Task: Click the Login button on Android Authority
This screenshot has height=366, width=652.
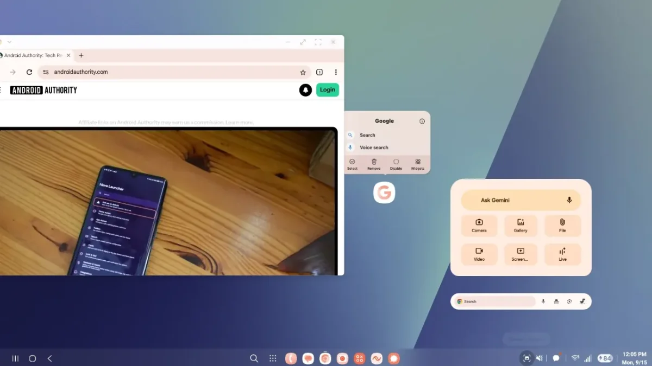Action: coord(327,89)
